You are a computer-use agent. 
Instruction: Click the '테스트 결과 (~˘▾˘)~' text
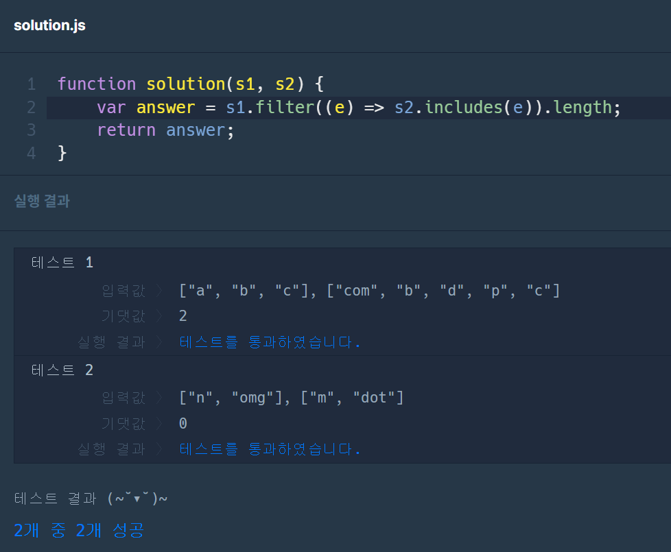pos(91,499)
